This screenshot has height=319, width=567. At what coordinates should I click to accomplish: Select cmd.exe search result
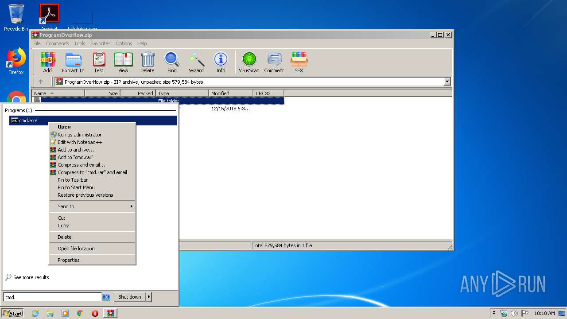[93, 121]
